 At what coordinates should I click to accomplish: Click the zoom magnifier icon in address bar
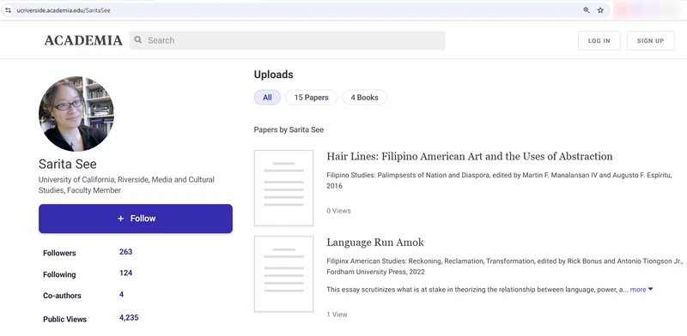587,10
